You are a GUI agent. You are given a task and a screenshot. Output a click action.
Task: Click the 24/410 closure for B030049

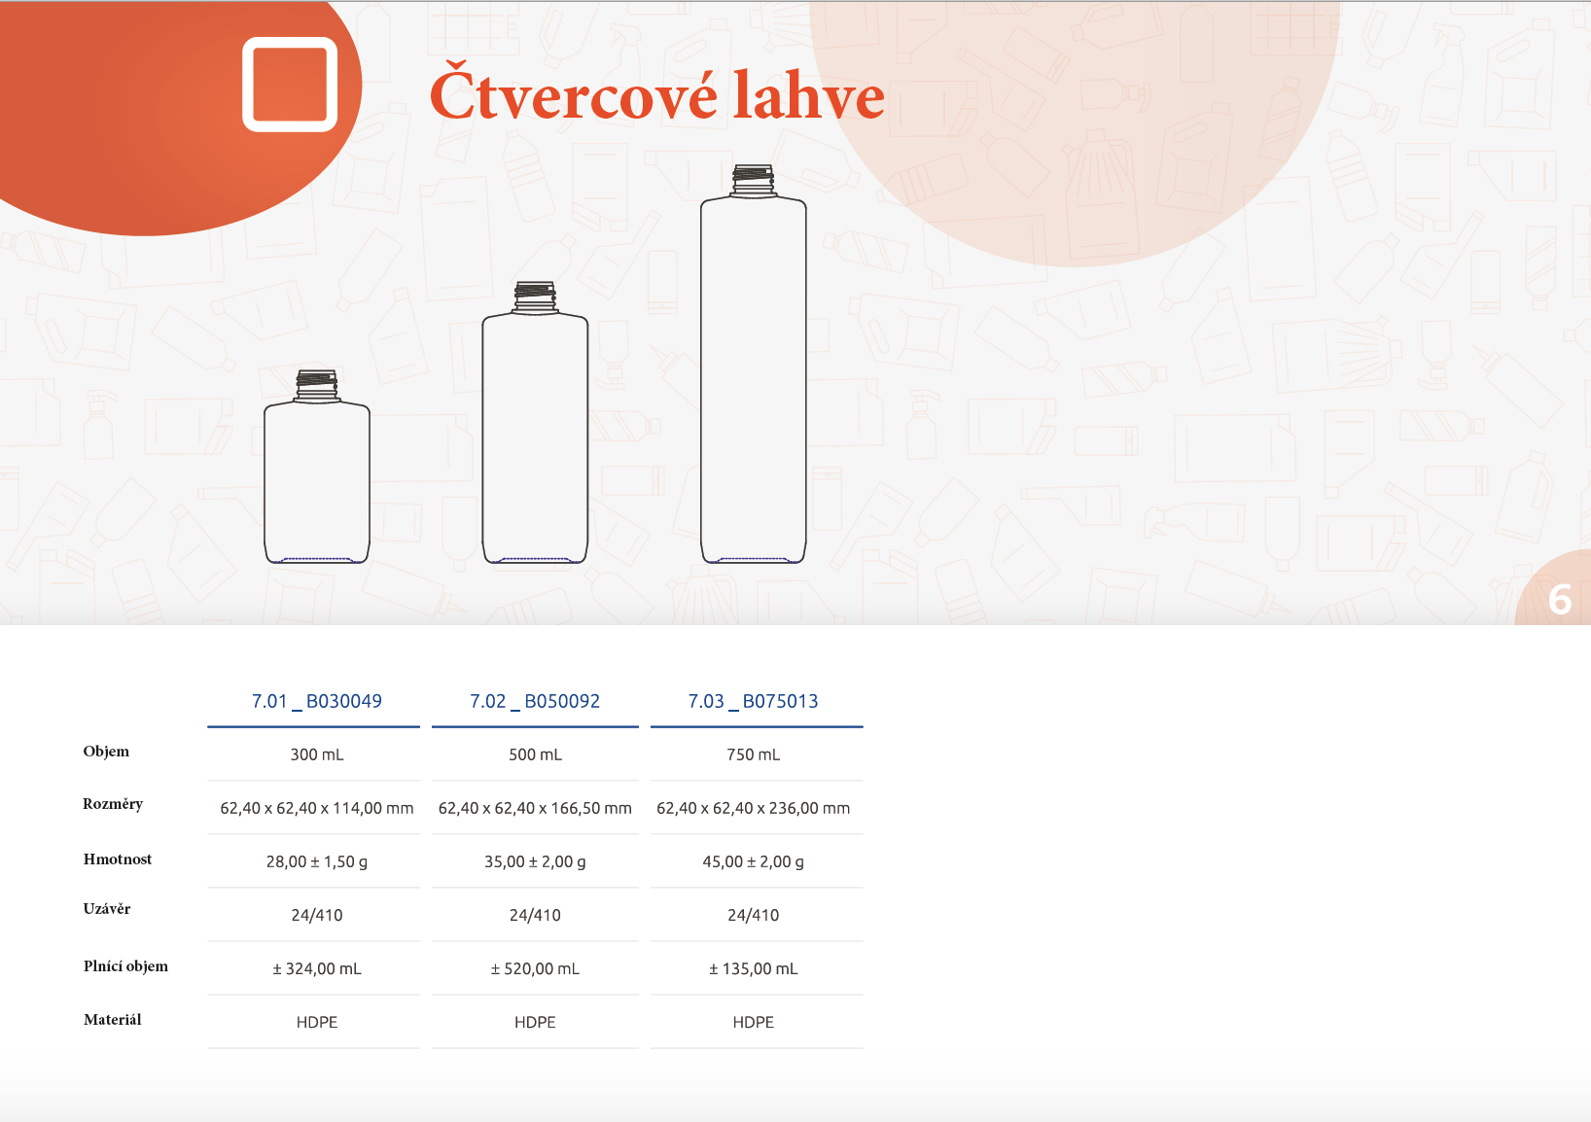coord(317,915)
